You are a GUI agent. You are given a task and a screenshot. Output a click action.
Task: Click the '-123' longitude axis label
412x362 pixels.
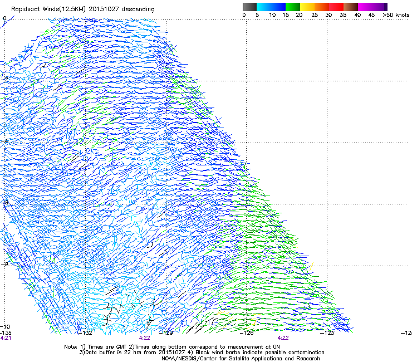pos(327,333)
